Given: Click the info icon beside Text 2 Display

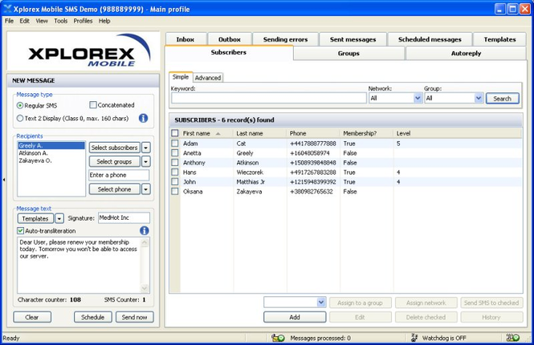Looking at the screenshot, I should click(144, 118).
